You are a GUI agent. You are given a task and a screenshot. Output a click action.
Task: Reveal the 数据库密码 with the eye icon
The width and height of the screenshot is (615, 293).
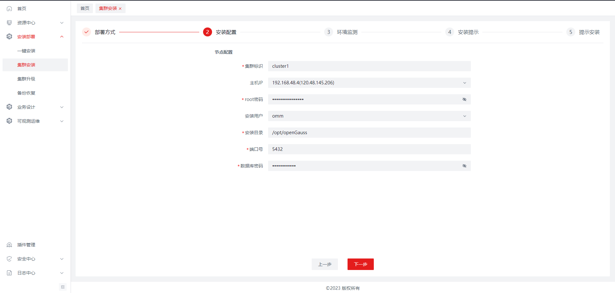click(464, 166)
